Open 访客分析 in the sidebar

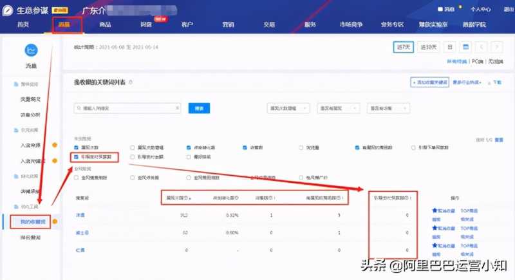(30, 115)
